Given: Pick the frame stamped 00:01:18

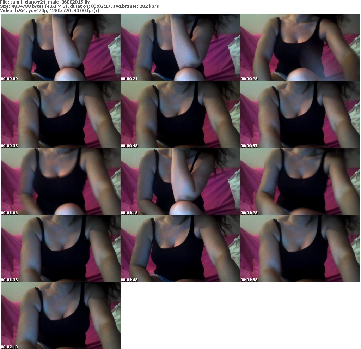Looking at the screenshot, I should tap(180, 181).
